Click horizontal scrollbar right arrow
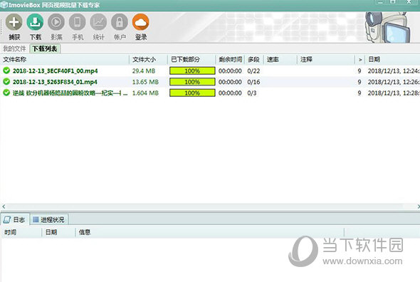 click(x=418, y=206)
